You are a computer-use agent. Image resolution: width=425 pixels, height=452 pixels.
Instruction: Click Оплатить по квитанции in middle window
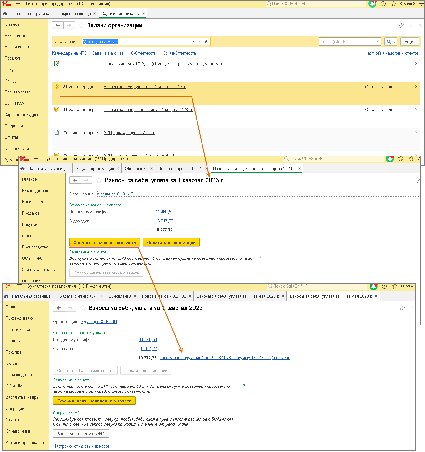click(x=171, y=242)
